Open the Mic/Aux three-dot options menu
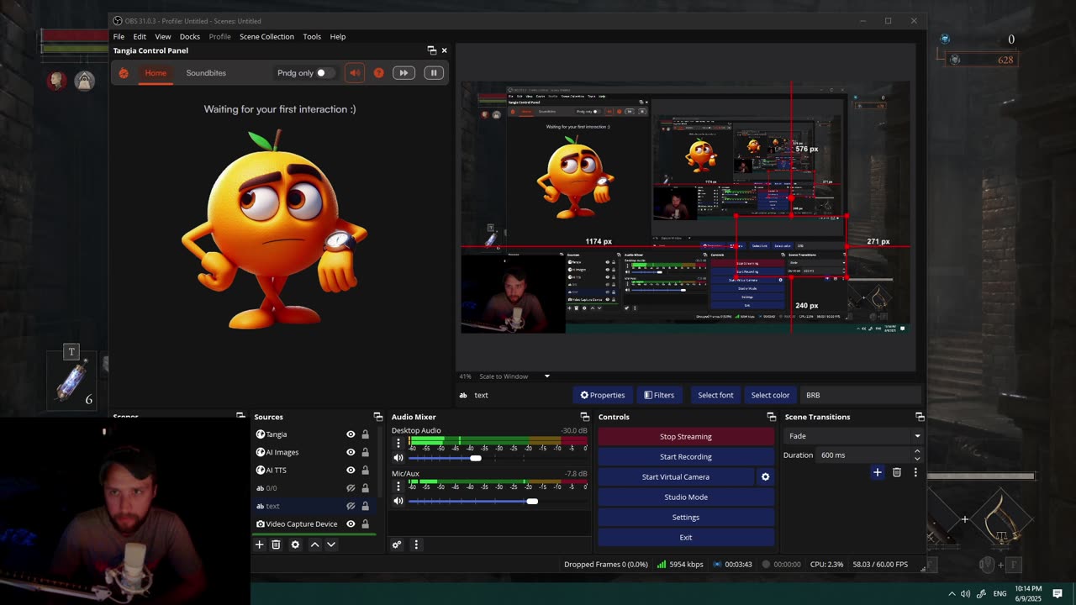The width and height of the screenshot is (1076, 605). pos(398,486)
